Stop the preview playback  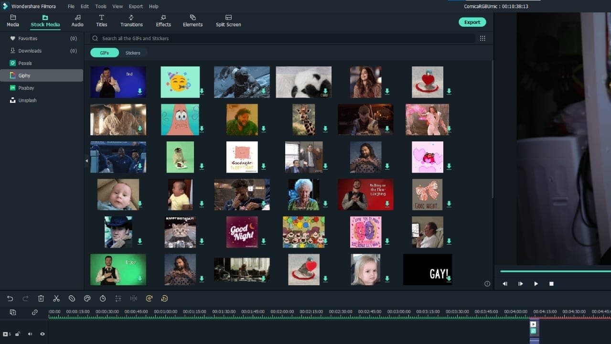[x=551, y=284]
